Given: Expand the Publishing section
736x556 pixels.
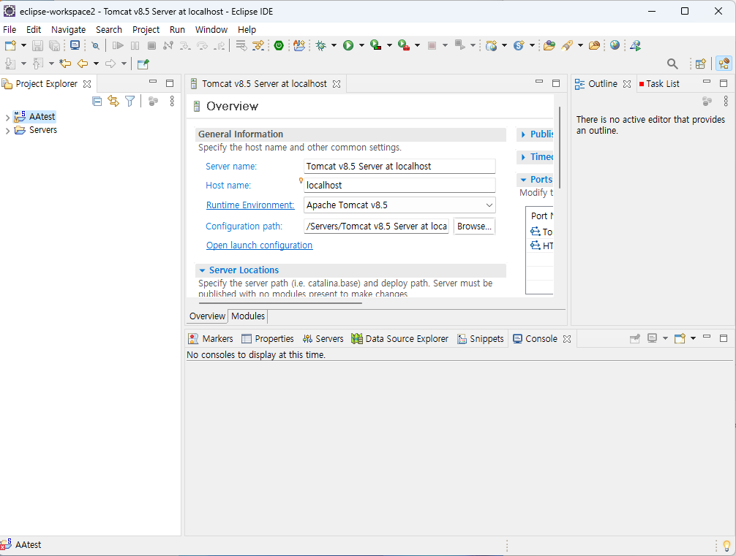Looking at the screenshot, I should tap(523, 134).
